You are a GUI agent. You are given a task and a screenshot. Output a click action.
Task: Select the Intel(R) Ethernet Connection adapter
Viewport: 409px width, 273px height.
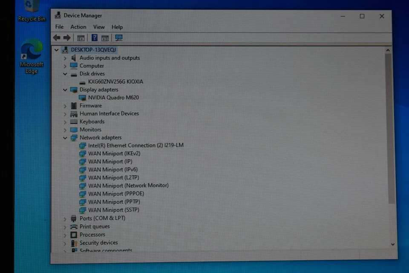[132, 145]
